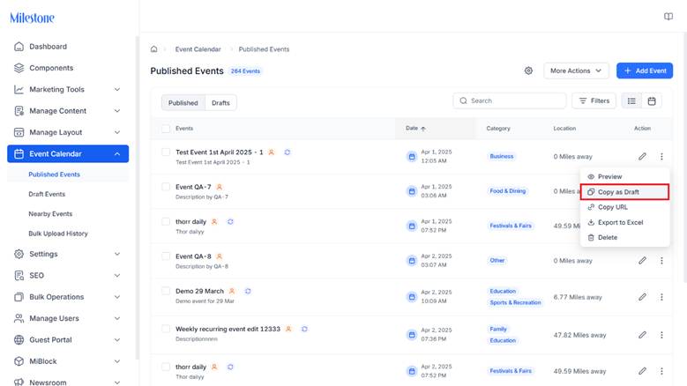Open the help book icon at top right

point(668,17)
